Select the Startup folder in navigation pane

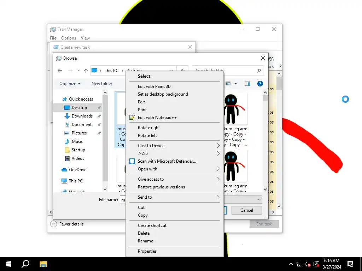click(78, 150)
